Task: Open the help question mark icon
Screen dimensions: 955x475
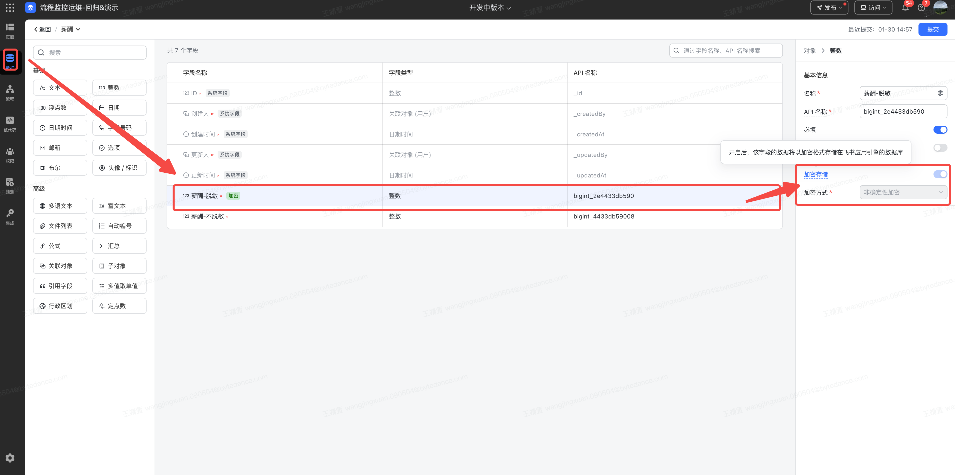Action: 921,8
